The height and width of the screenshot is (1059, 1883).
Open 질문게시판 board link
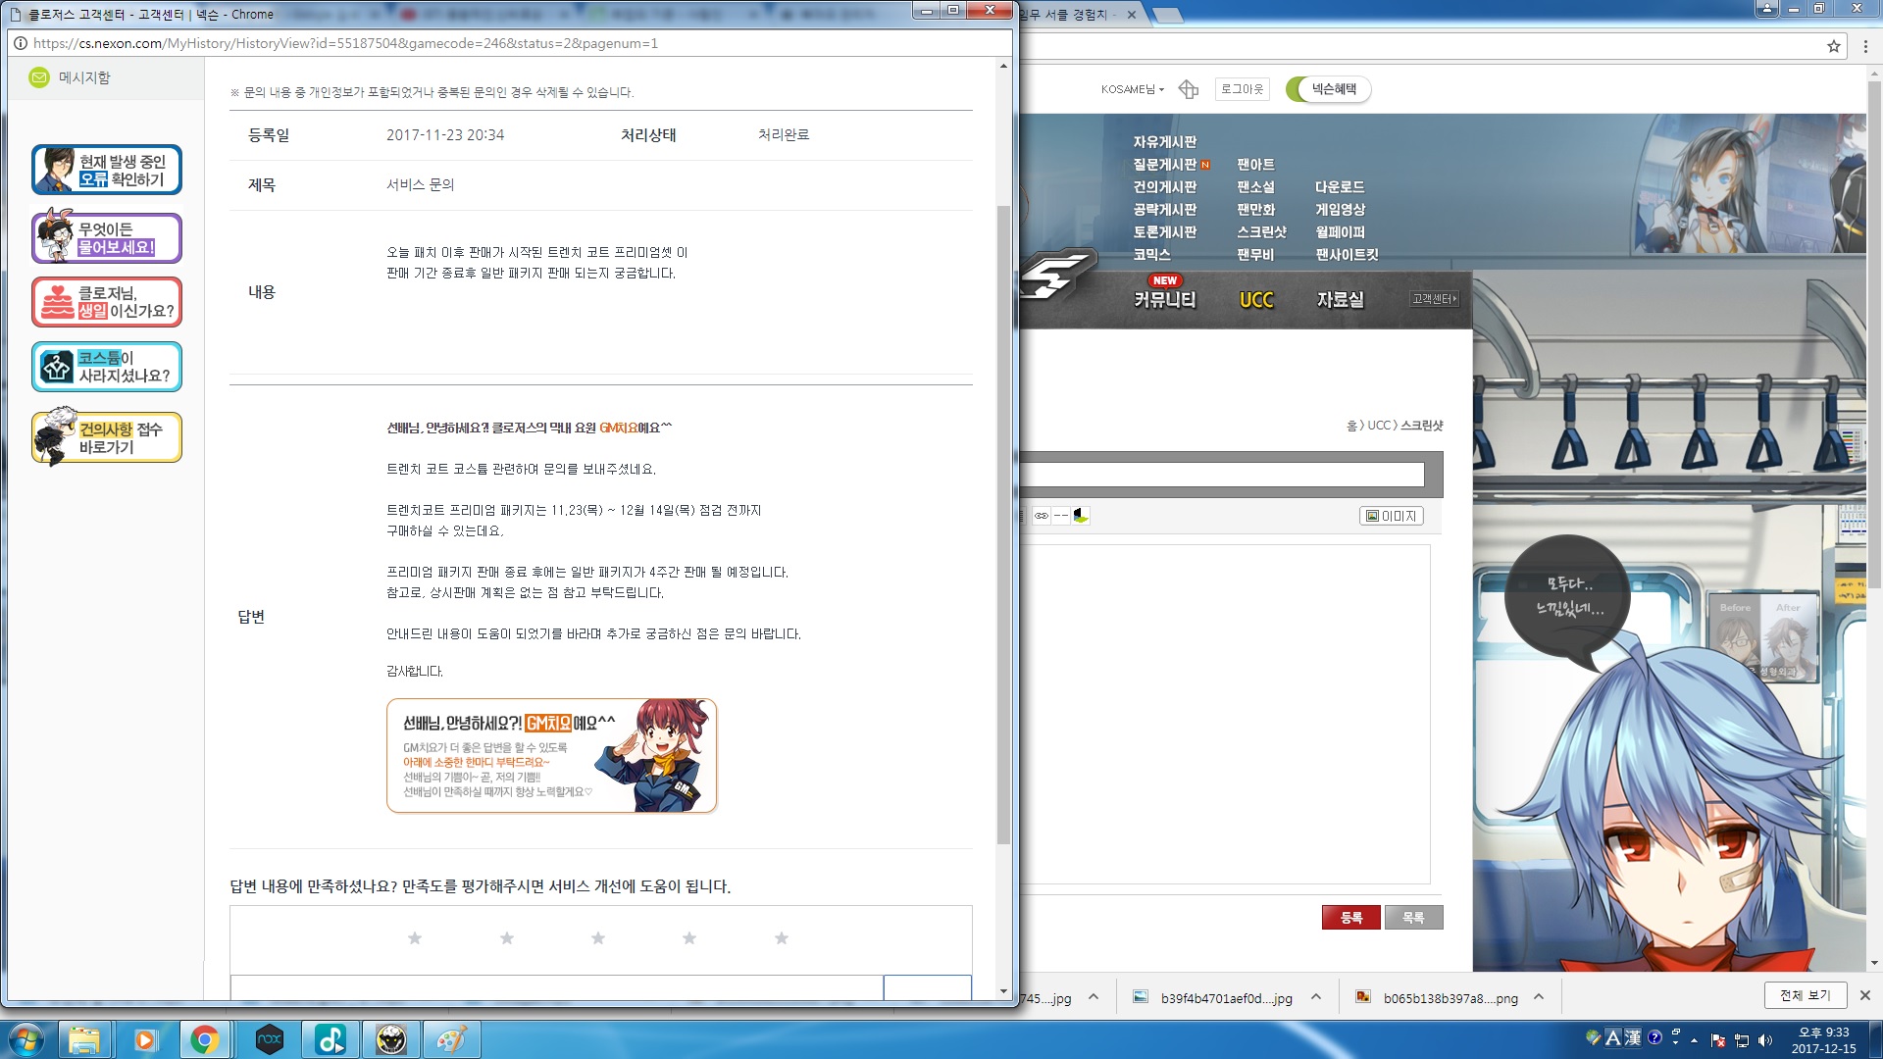(x=1164, y=165)
